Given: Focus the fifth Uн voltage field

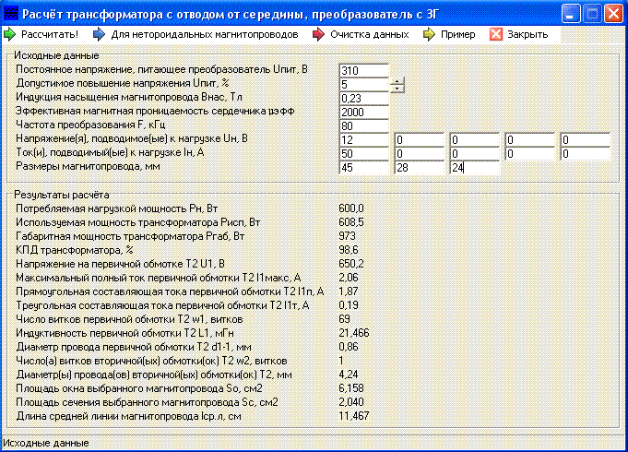Looking at the screenshot, I should (x=585, y=140).
